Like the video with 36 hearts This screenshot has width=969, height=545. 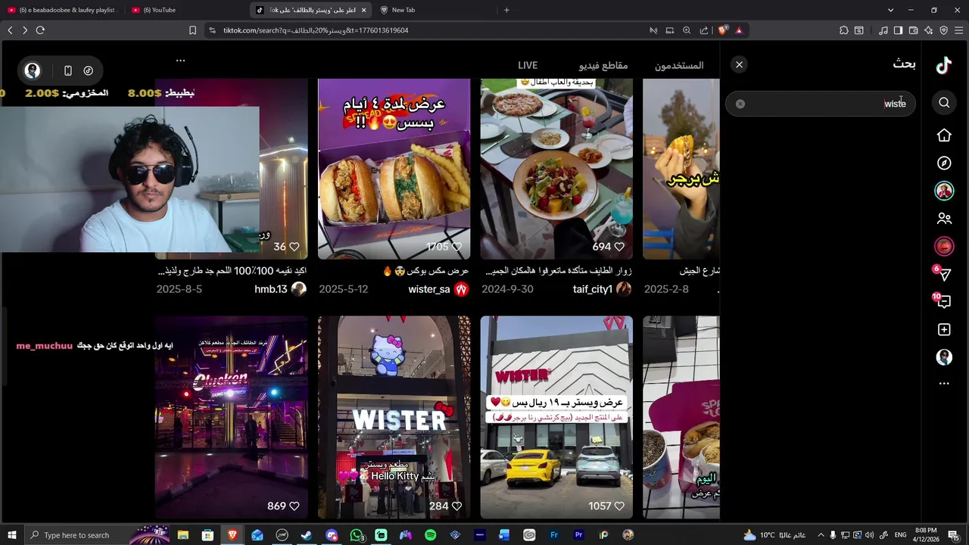coord(294,247)
